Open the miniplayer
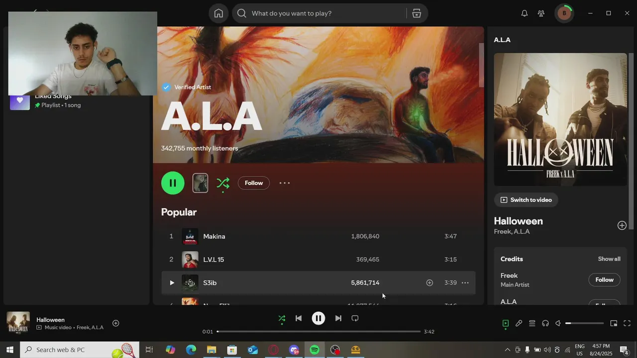 tap(614, 323)
